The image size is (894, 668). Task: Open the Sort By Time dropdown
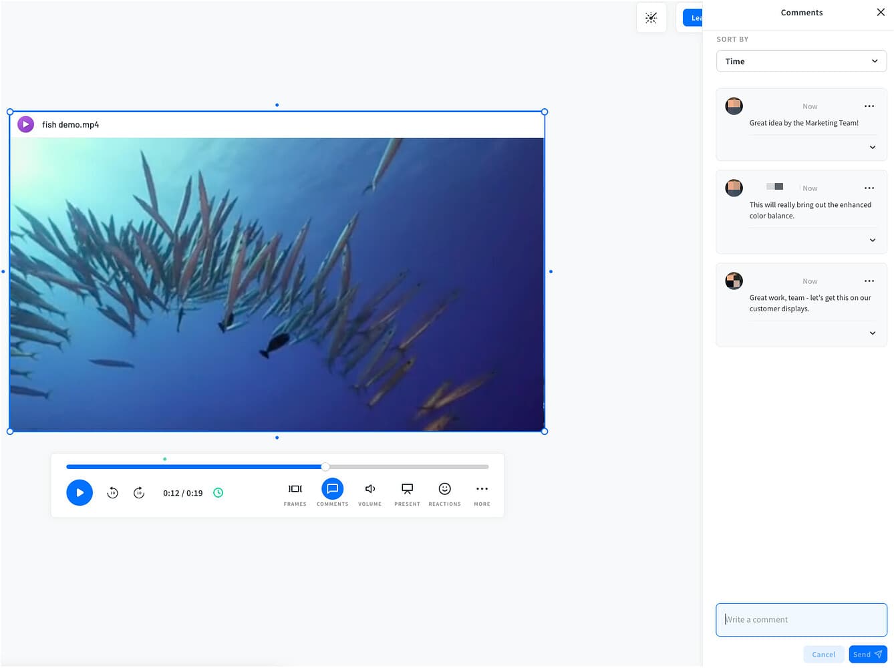[x=801, y=61]
